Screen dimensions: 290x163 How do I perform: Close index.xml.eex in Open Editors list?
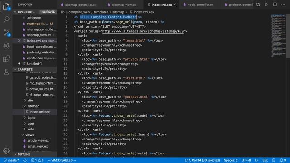pos(19,41)
